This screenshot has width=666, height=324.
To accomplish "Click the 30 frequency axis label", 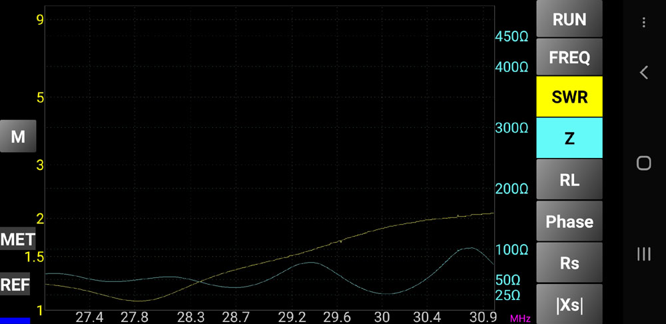I will coord(382,317).
